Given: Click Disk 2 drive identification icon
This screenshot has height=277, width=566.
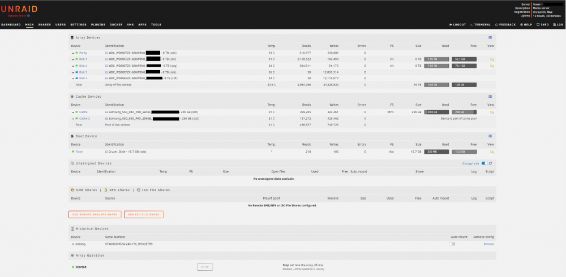Looking at the screenshot, I should [106, 66].
